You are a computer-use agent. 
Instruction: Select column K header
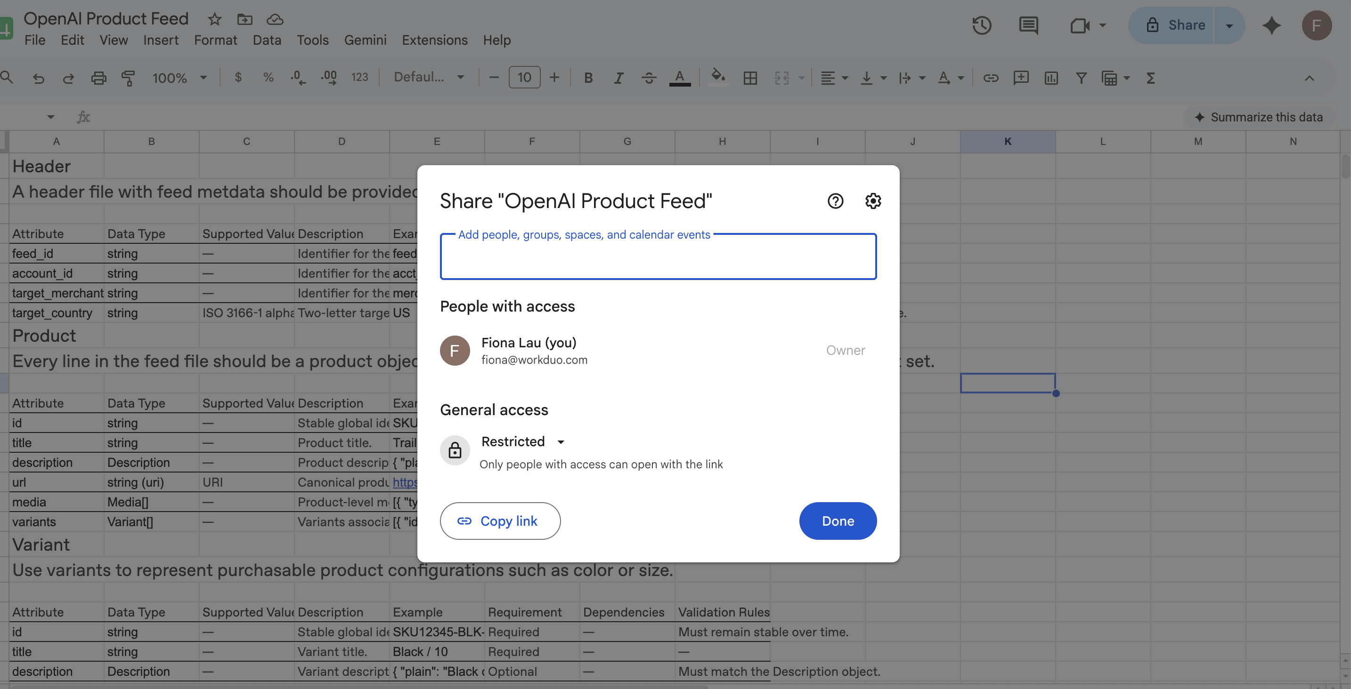(x=1008, y=142)
